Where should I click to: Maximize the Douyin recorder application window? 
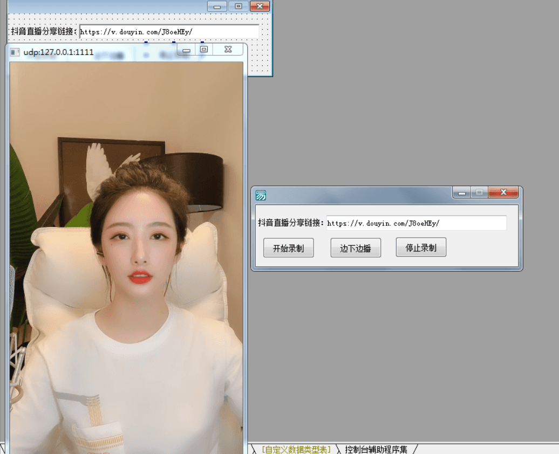(479, 192)
